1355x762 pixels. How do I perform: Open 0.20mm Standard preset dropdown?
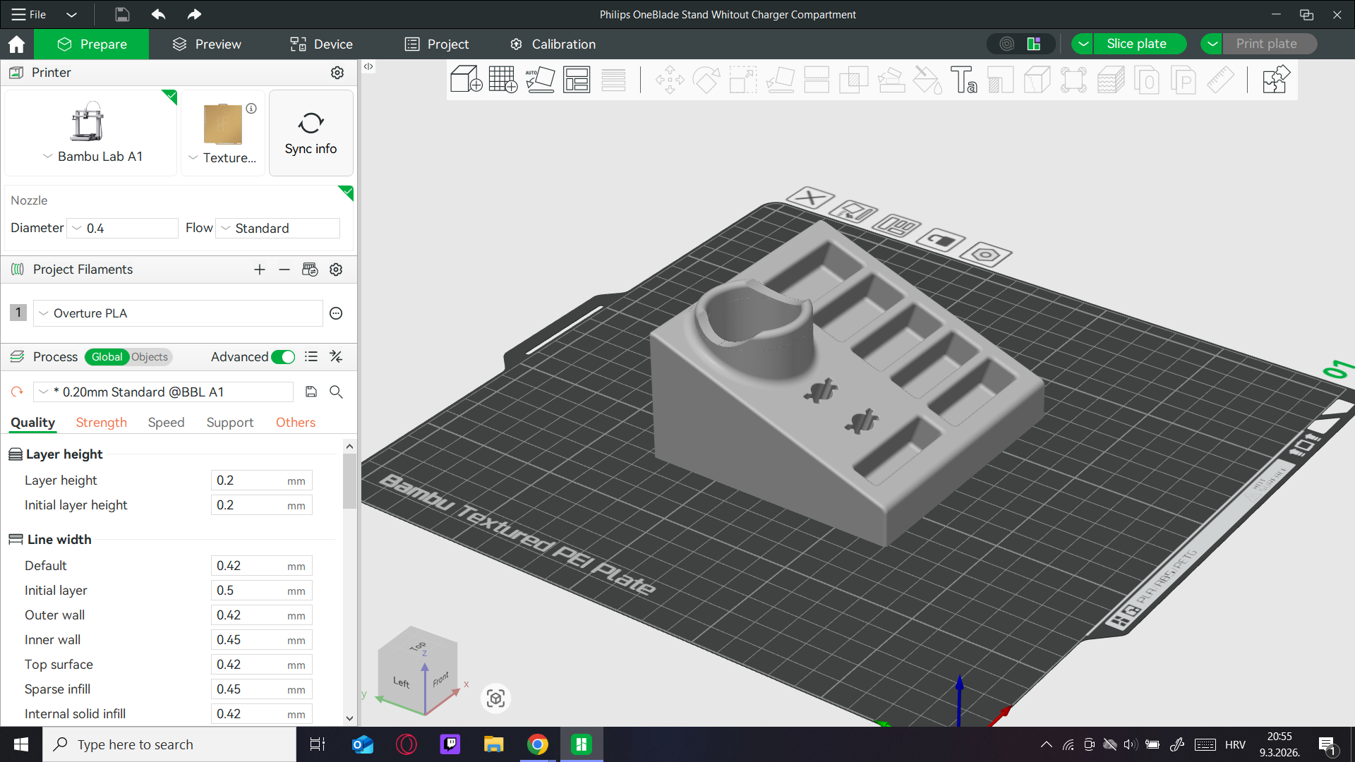click(x=163, y=392)
